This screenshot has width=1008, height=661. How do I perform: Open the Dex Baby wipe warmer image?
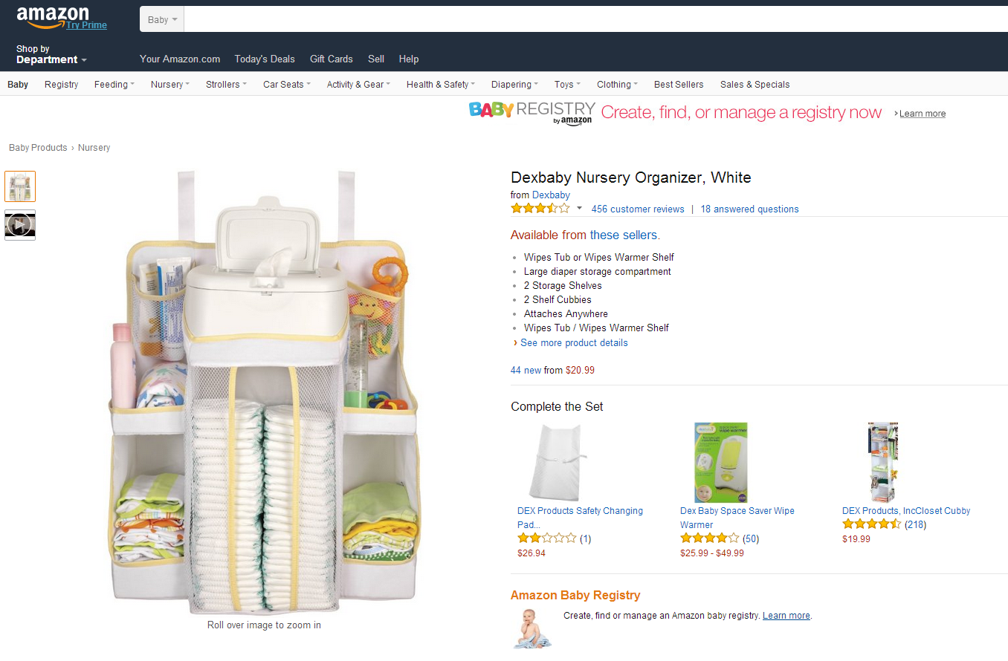click(x=720, y=463)
